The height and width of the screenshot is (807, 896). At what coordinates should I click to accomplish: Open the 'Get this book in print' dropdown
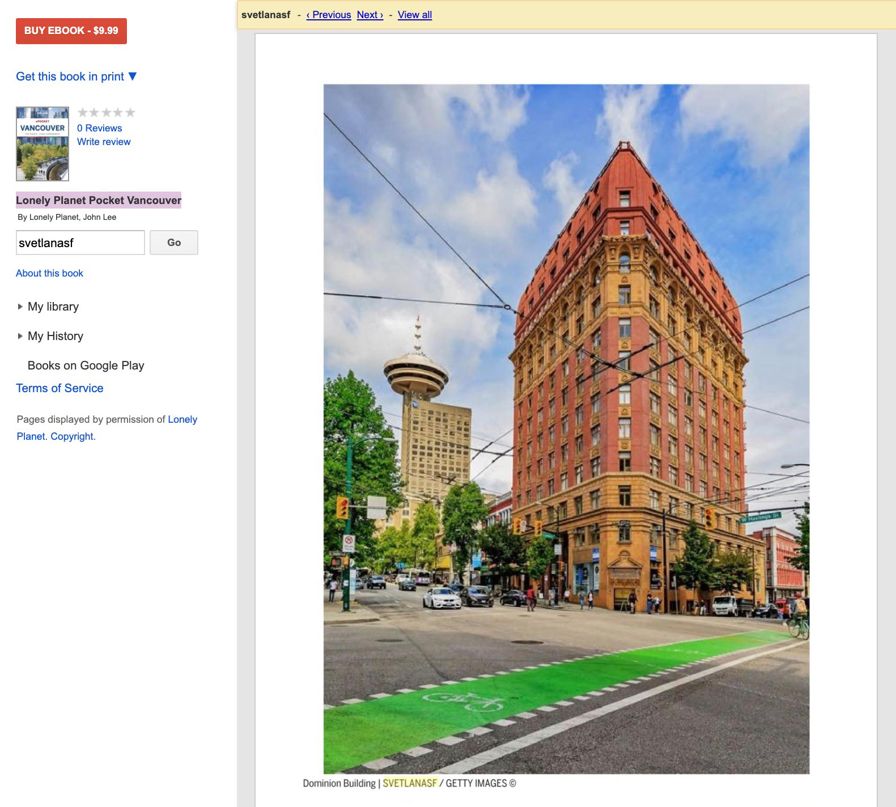(x=77, y=77)
